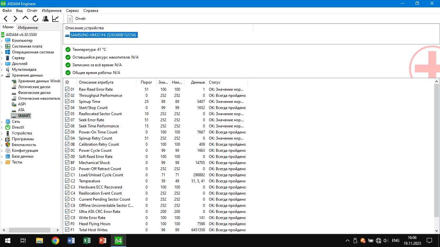
Task: Toggle the Power Cycle Count checkbox
Action: click(67, 150)
